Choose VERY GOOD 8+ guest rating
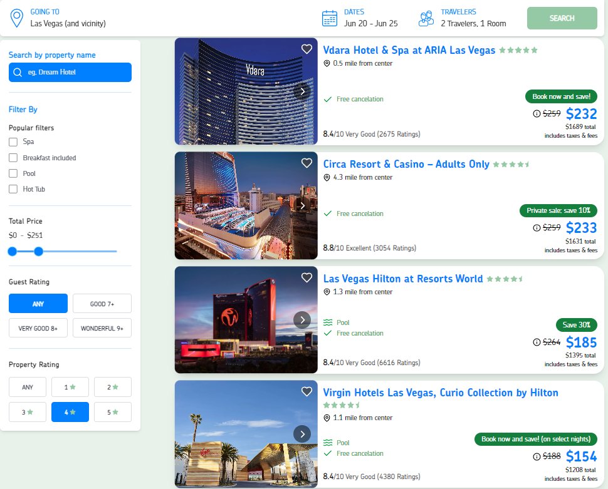Viewport: 608px width, 489px height. point(38,328)
